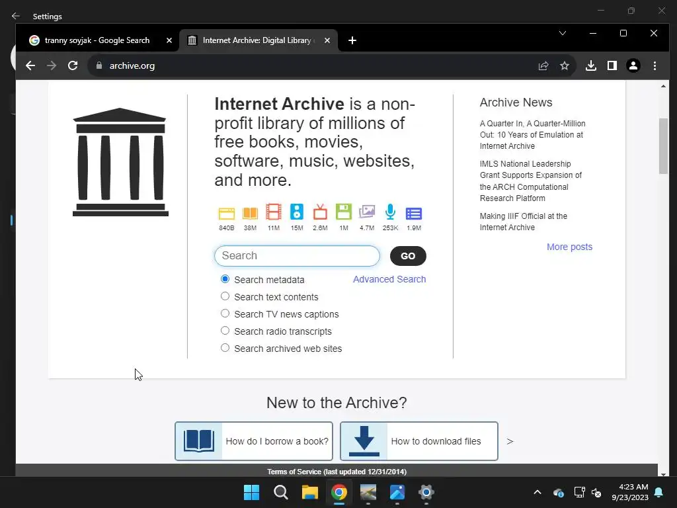Click the muted volume tray icon
The height and width of the screenshot is (508, 677).
tap(596, 492)
